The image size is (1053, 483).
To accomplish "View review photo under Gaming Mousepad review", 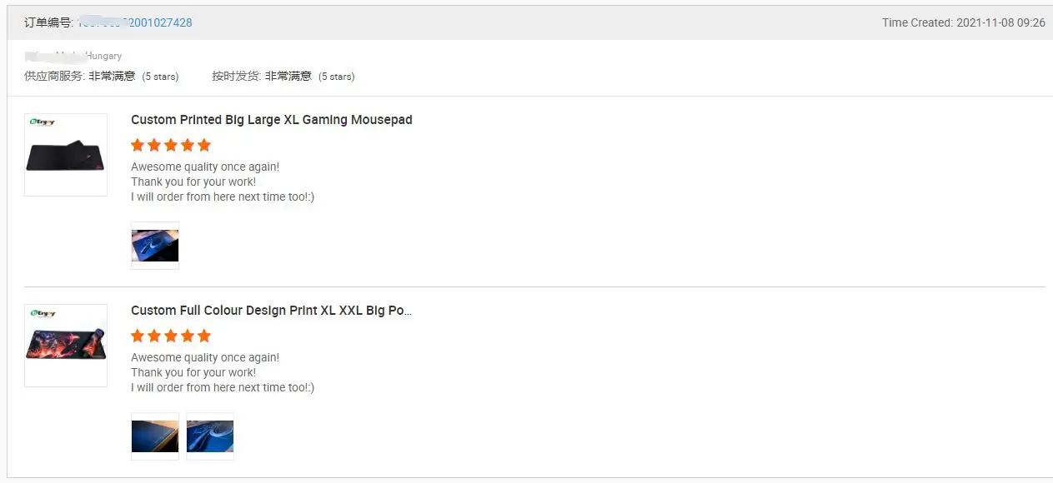I will coord(155,246).
